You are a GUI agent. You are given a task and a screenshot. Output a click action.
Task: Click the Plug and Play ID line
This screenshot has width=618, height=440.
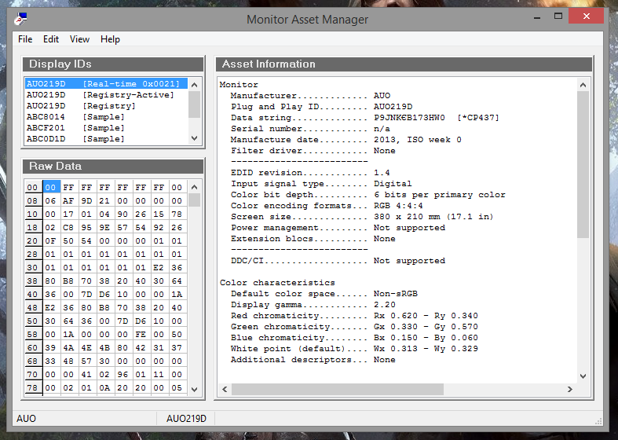[322, 106]
